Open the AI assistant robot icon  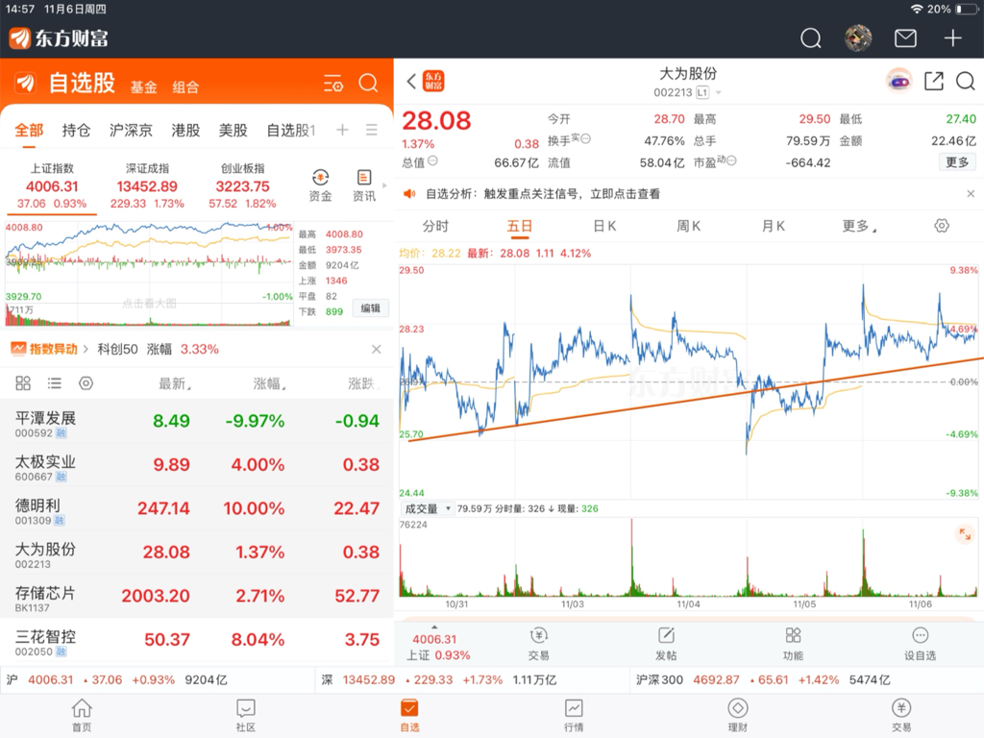pyautogui.click(x=898, y=81)
